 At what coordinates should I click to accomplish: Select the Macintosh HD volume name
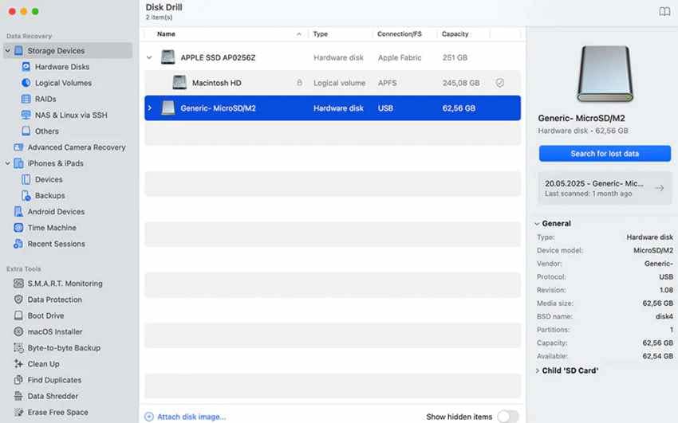click(x=217, y=83)
